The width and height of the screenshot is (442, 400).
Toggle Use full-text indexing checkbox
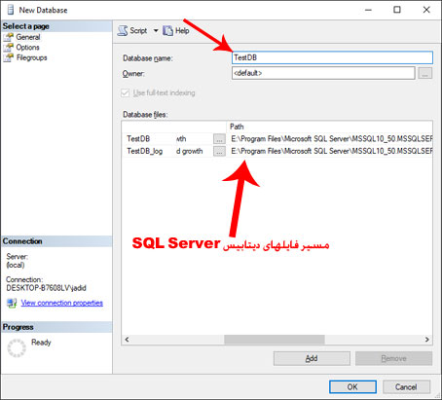[x=125, y=93]
